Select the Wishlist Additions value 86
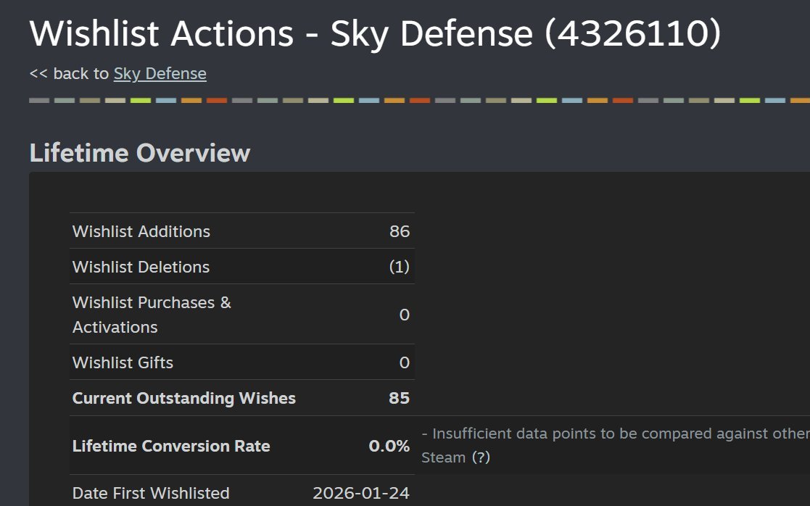The image size is (810, 506). click(x=400, y=231)
